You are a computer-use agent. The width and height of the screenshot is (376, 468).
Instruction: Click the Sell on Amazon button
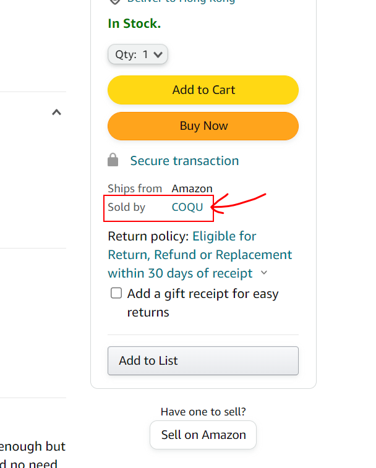203,435
